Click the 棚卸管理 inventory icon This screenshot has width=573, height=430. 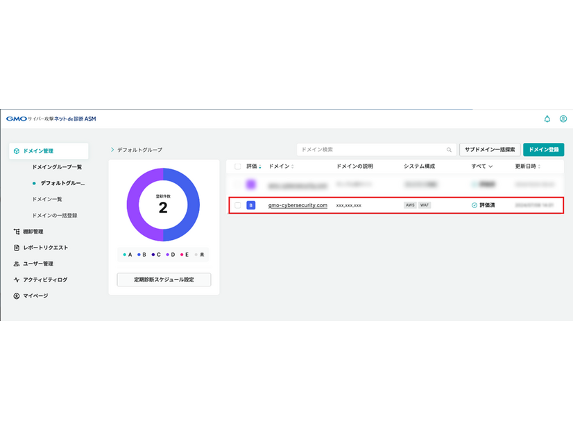click(x=16, y=230)
